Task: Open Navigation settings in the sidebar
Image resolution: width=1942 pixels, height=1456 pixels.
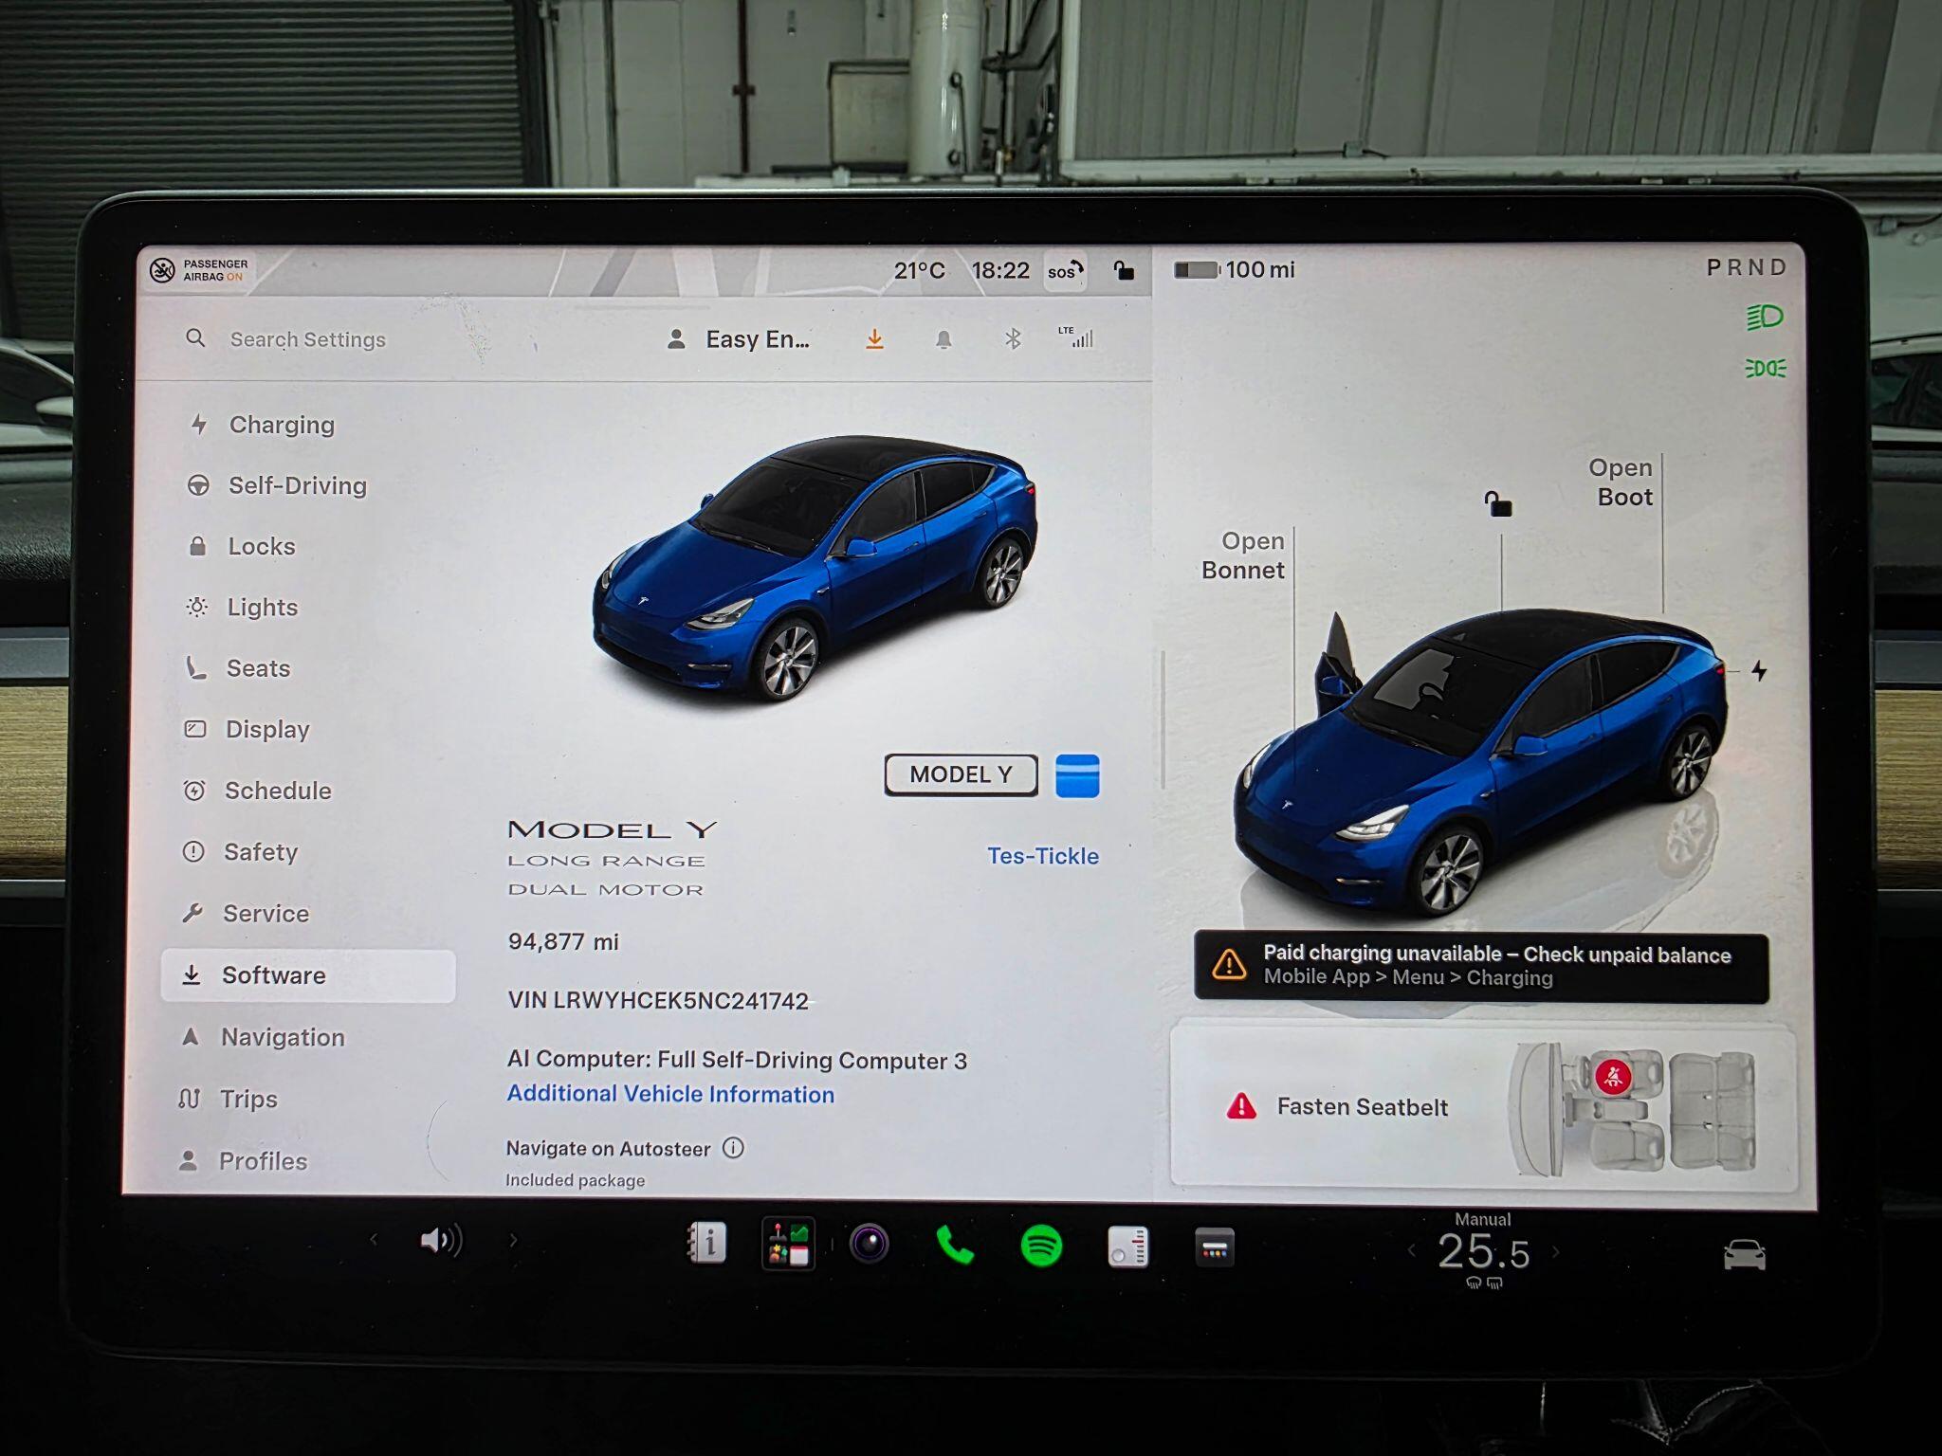Action: point(262,1037)
